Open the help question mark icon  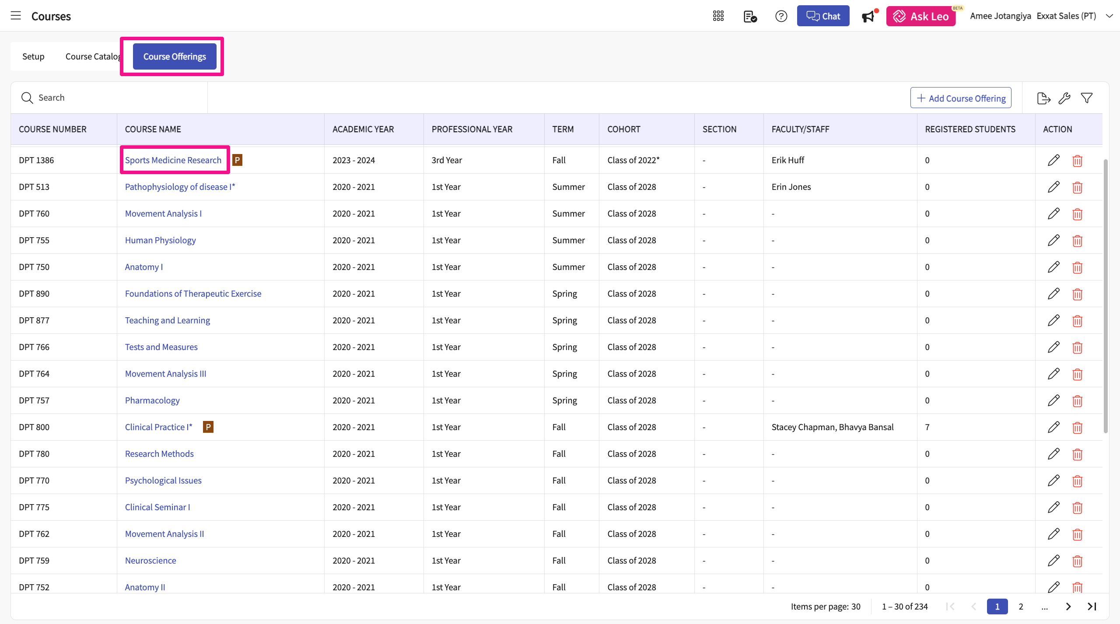(x=781, y=16)
